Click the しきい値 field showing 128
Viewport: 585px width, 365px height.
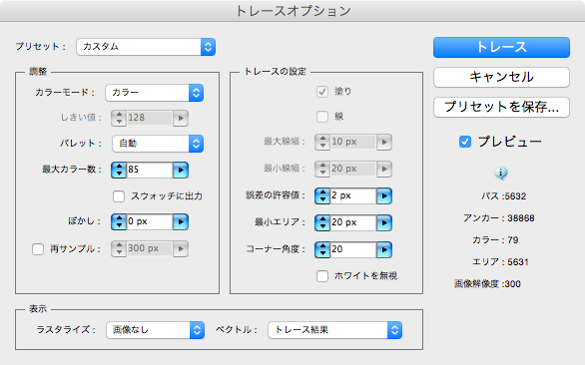[150, 119]
